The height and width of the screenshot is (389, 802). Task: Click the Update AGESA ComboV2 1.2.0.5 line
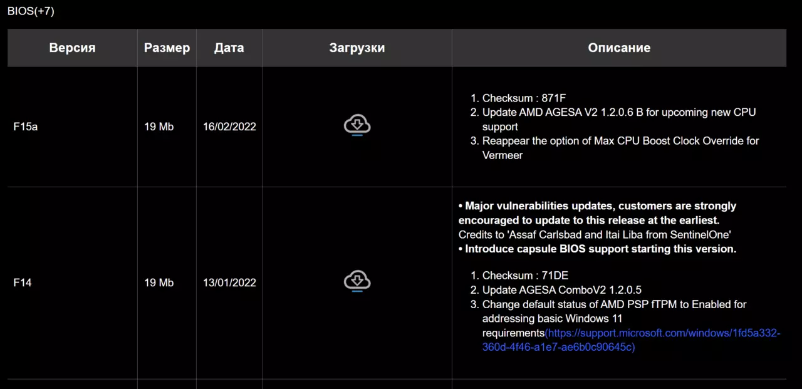[x=561, y=290]
